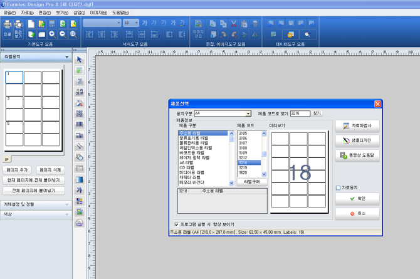This screenshot has width=420, height=279.
Task: Click the scissors cut icon
Action: pyautogui.click(x=234, y=24)
